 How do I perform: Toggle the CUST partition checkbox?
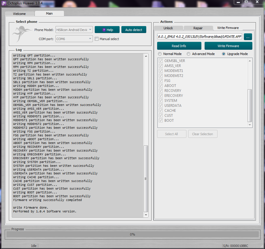[161, 115]
